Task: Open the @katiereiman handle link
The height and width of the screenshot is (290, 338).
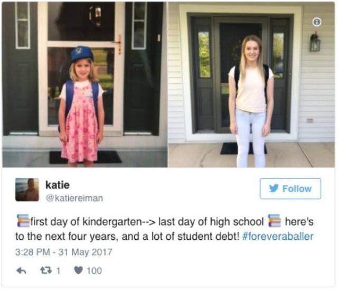Action: click(x=74, y=198)
